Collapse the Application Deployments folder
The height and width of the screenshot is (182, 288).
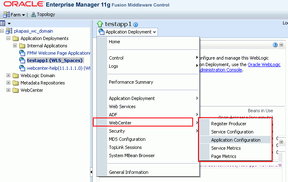(x=8, y=38)
